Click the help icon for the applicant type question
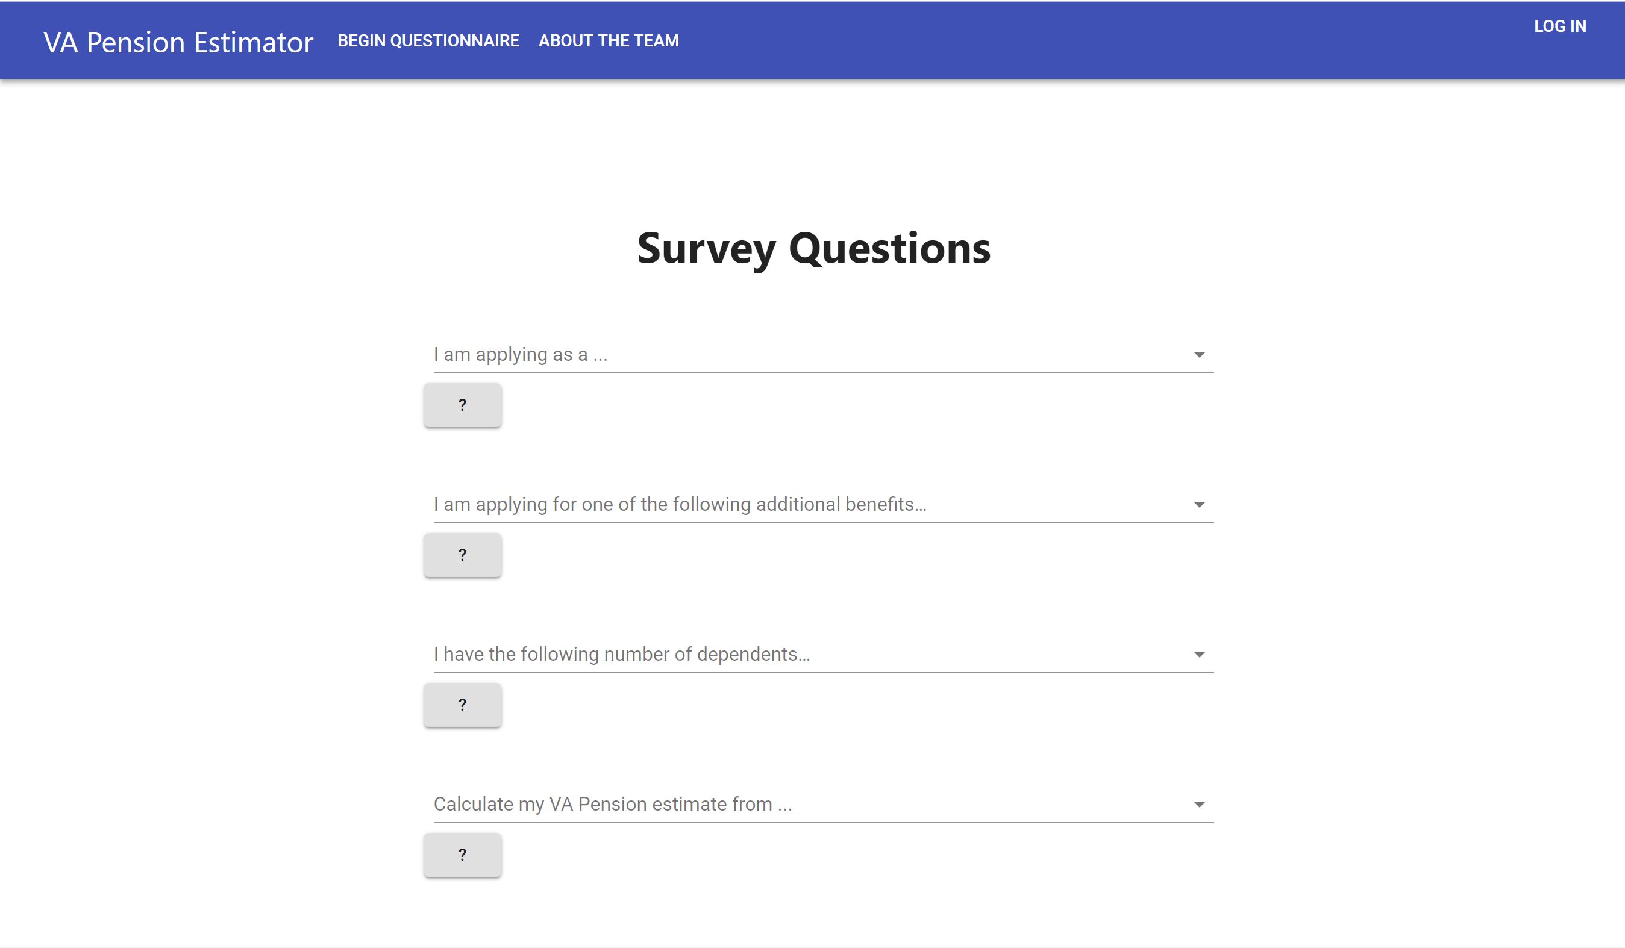The image size is (1625, 948). (x=462, y=405)
